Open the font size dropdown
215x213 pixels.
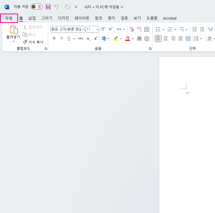[97, 29]
